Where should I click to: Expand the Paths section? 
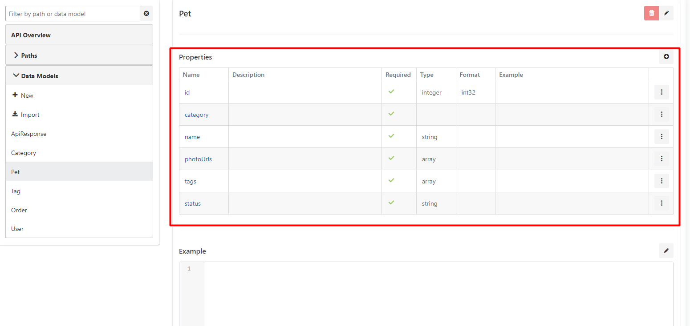[29, 56]
